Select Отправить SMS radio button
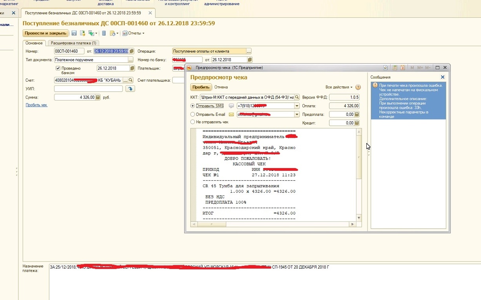Image resolution: width=481 pixels, height=300 pixels. coord(192,106)
